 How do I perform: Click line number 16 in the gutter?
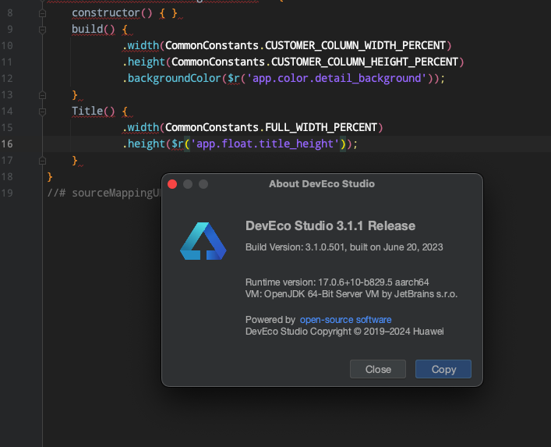[7, 144]
